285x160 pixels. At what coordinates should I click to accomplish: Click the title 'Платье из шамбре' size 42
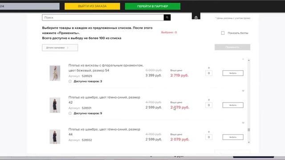click(104, 100)
